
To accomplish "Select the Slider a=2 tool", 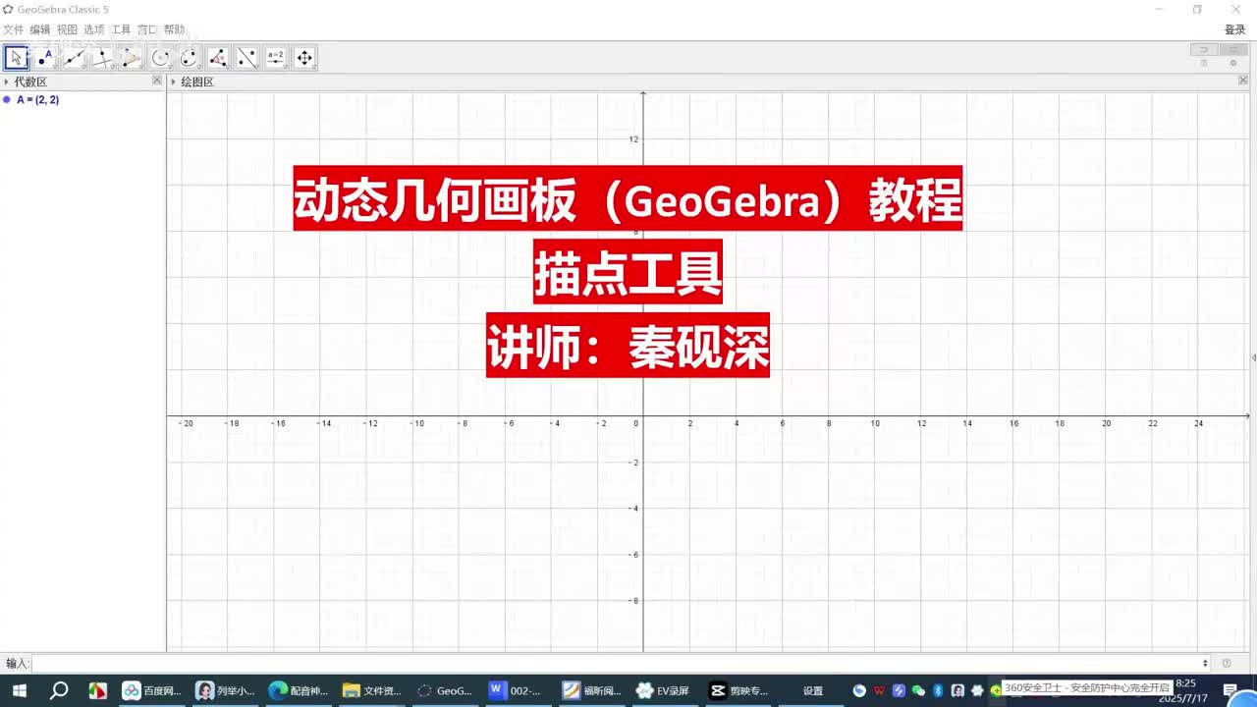I will [x=275, y=58].
